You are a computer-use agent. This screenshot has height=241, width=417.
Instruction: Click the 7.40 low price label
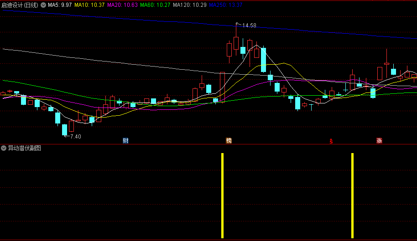(76, 136)
